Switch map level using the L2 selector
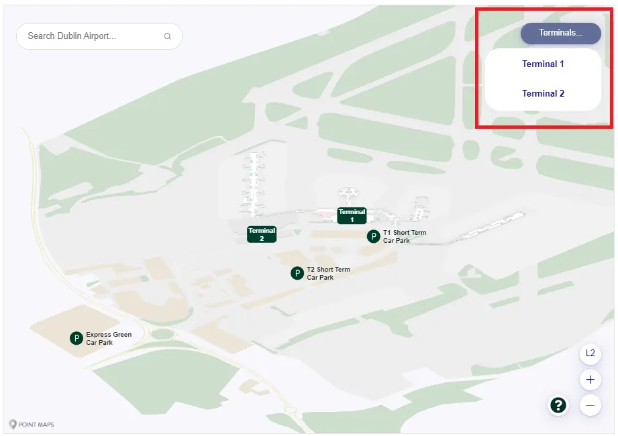This screenshot has width=618, height=436. [x=590, y=353]
